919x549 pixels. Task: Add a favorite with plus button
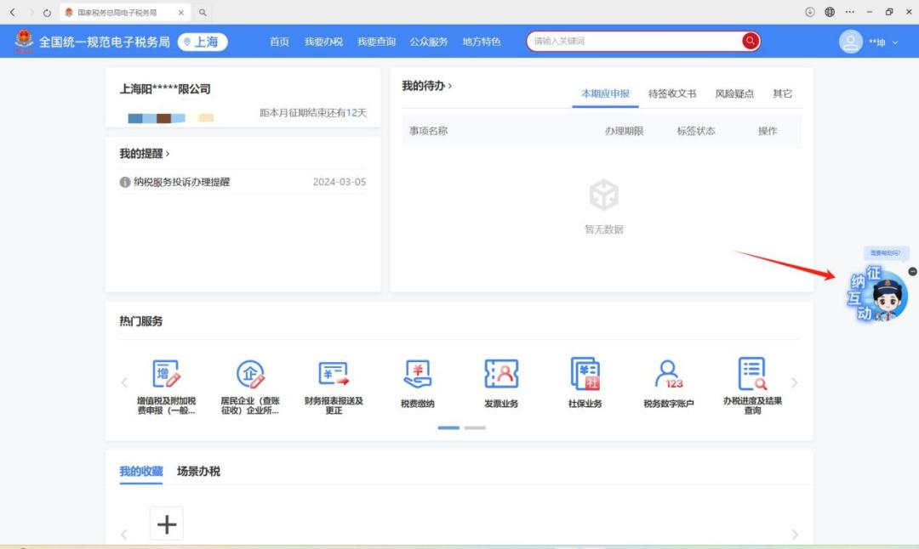click(x=167, y=524)
